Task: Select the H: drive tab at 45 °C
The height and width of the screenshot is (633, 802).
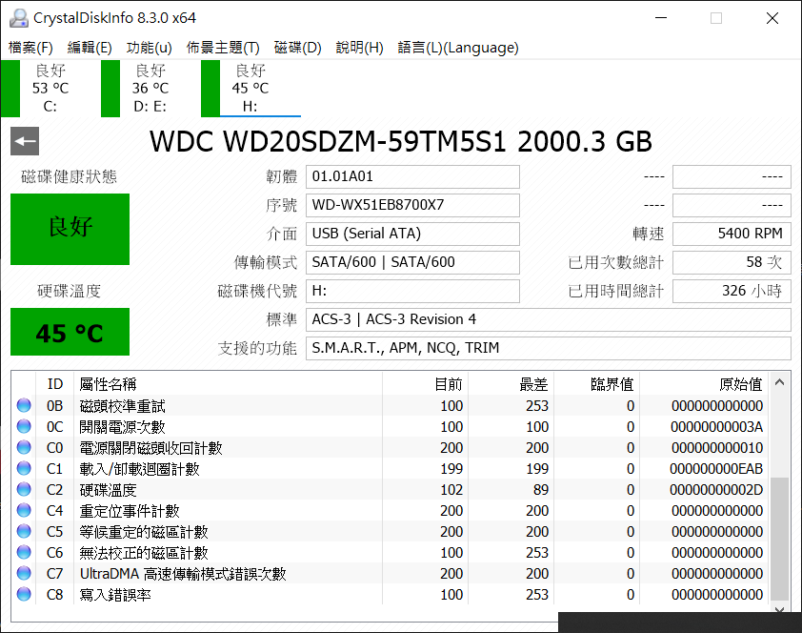Action: pos(251,88)
